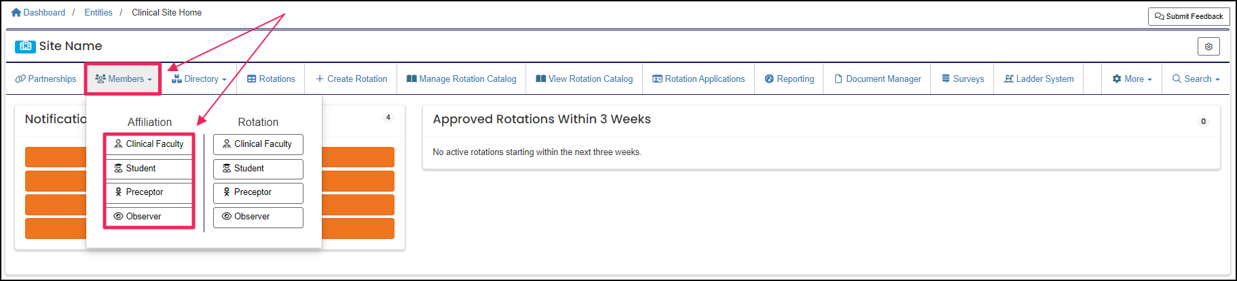
Task: Click the Ladder System icon
Action: [x=1009, y=79]
